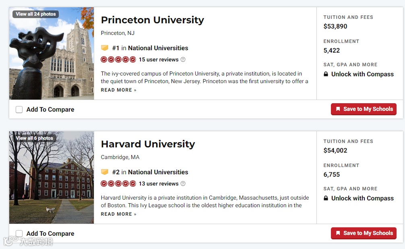Viewport: 405px width, 249px height.
Task: Expand Princeton's description with READ MORE
Action: (x=118, y=90)
